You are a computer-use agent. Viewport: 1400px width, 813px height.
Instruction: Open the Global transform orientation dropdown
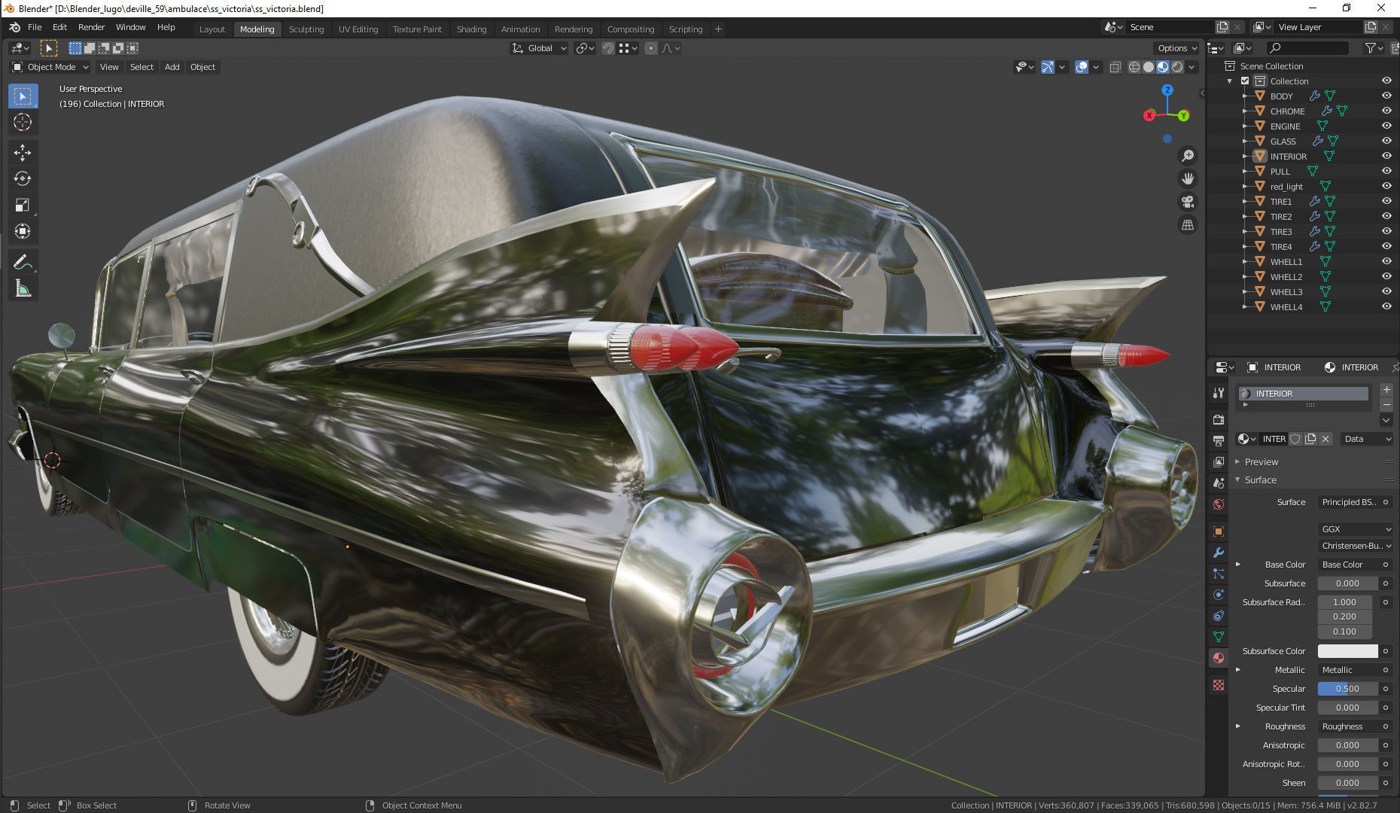540,48
